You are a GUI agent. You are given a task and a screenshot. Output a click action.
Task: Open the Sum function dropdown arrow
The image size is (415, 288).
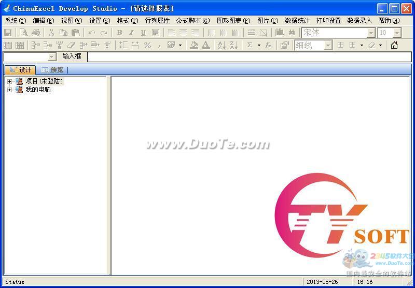coord(259,46)
